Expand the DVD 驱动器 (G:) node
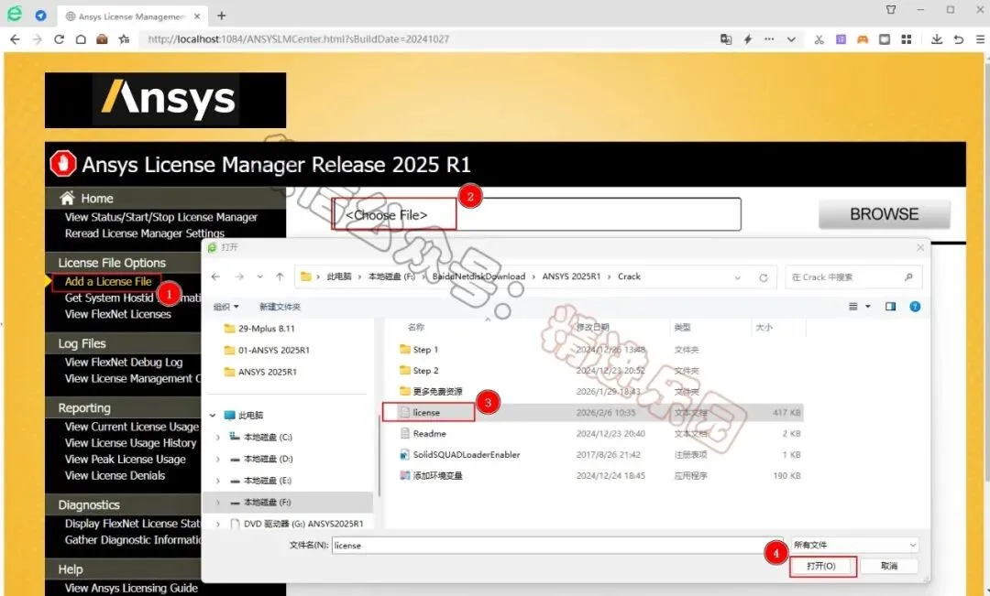Screen dimensions: 990x596 (x=218, y=524)
